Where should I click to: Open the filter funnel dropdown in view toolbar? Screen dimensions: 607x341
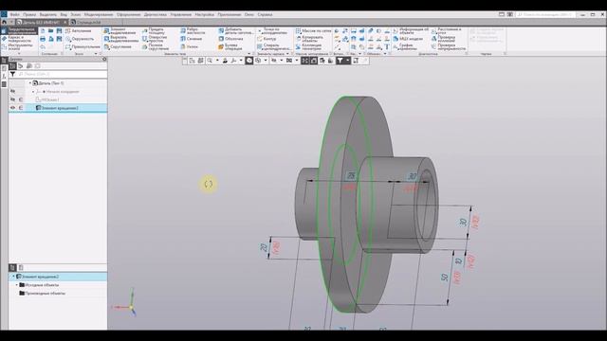pos(347,61)
